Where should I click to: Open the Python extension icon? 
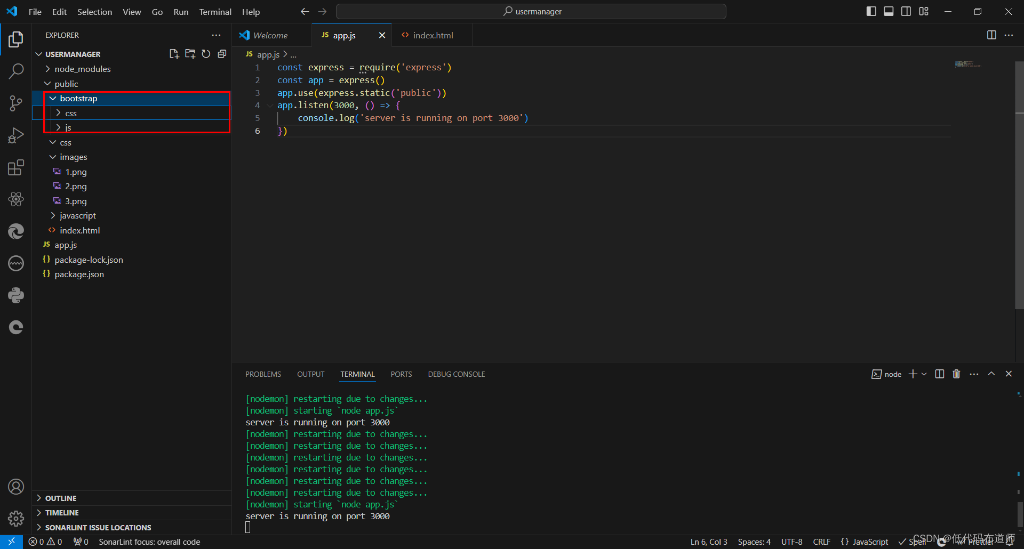[x=16, y=295]
